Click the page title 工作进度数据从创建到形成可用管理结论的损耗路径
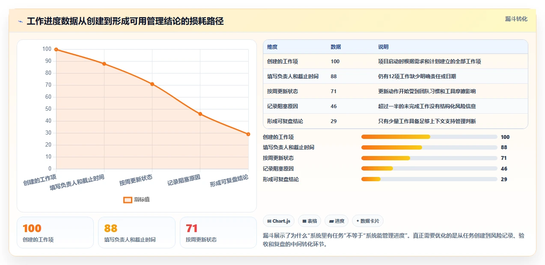545x265 pixels. click(x=125, y=21)
